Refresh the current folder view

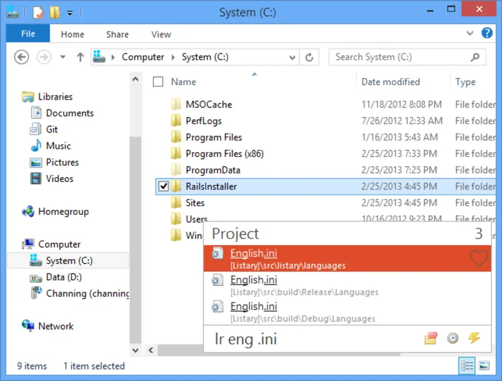click(x=309, y=57)
